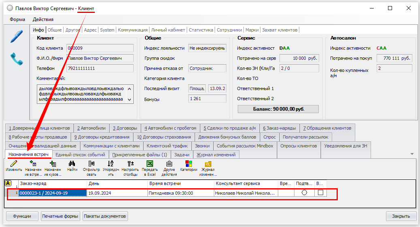Open the Действия menu
The height and width of the screenshot is (227, 420).
(x=43, y=19)
